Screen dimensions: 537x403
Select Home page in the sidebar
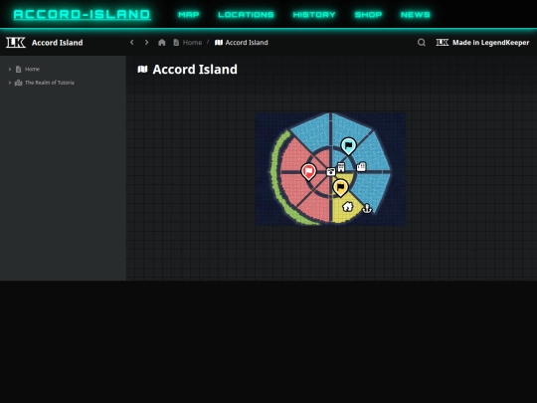point(32,70)
